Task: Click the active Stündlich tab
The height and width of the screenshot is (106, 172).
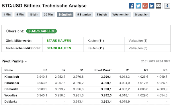Action: point(65,15)
